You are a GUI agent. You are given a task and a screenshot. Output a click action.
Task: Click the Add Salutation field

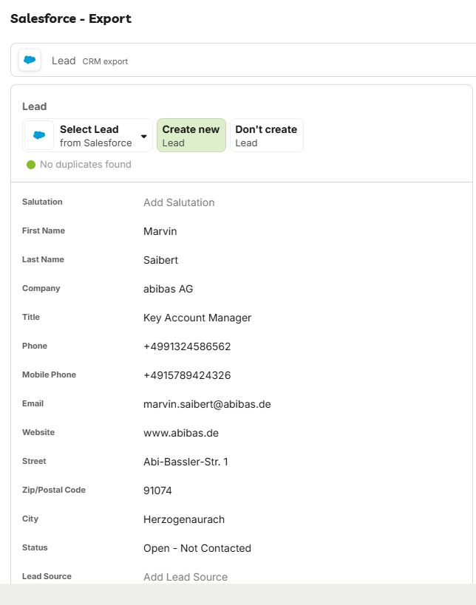tap(179, 202)
